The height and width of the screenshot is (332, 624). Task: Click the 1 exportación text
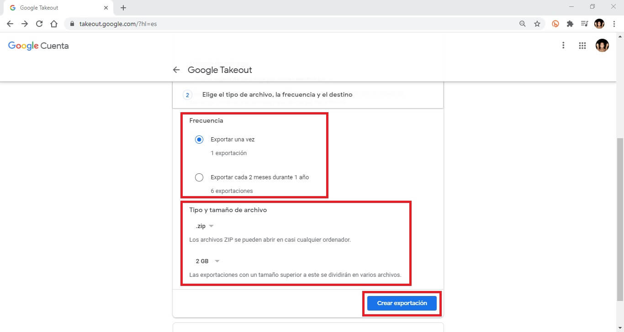point(228,153)
